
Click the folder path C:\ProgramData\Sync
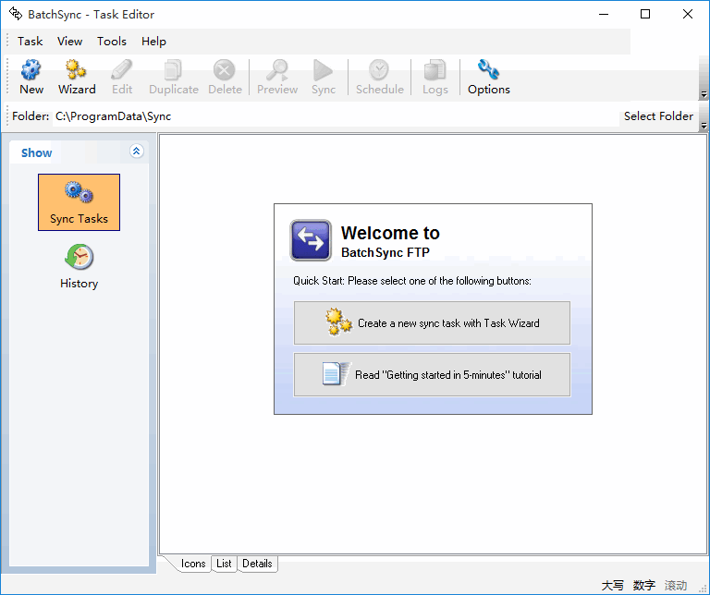(113, 116)
